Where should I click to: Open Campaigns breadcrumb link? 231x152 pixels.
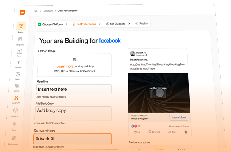(48, 11)
